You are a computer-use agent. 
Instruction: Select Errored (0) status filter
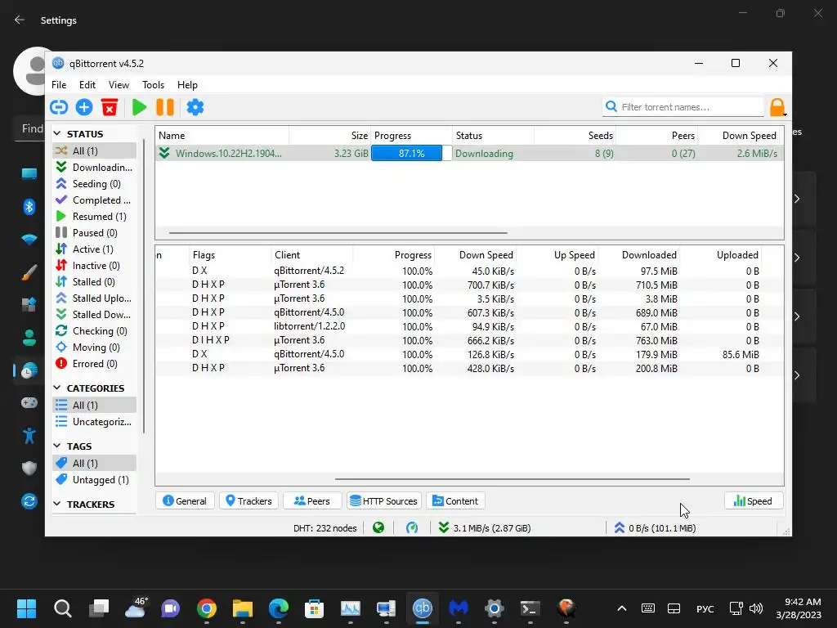(x=95, y=364)
